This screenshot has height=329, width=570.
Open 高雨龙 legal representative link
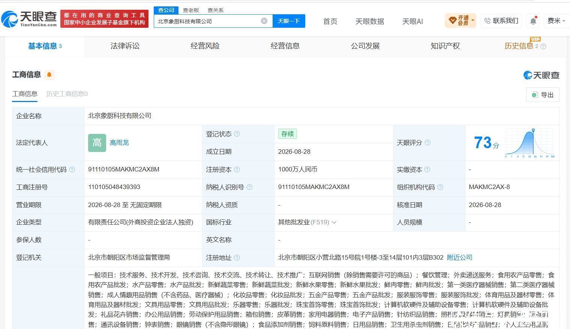coord(119,143)
